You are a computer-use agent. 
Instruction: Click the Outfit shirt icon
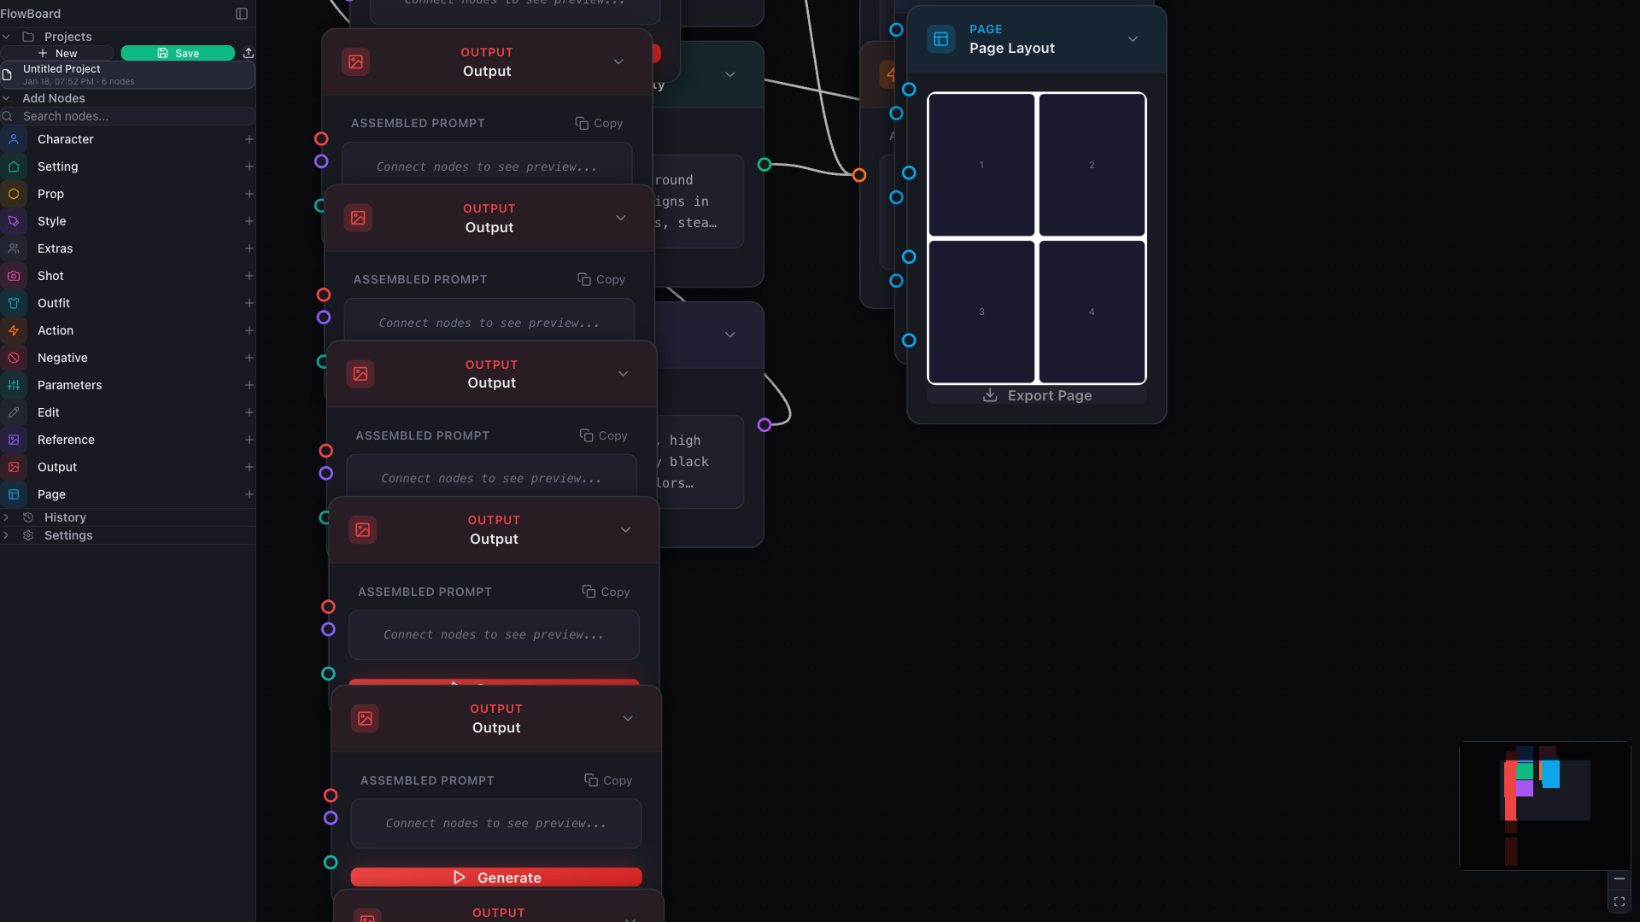[14, 303]
